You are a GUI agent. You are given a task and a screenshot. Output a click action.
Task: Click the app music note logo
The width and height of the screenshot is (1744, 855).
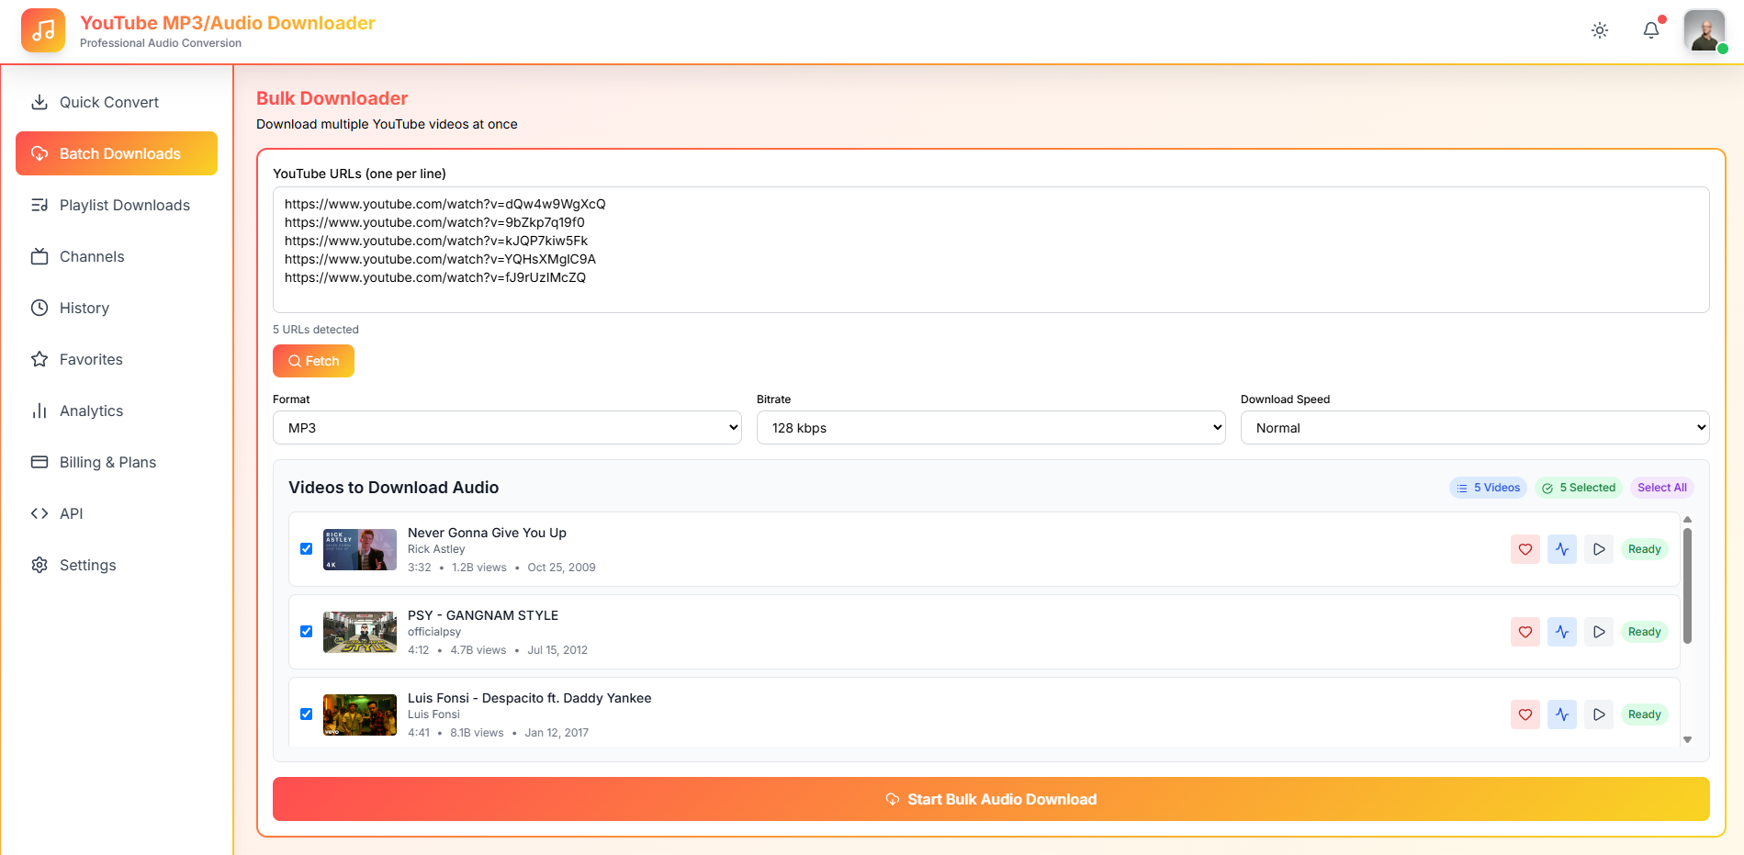click(43, 31)
